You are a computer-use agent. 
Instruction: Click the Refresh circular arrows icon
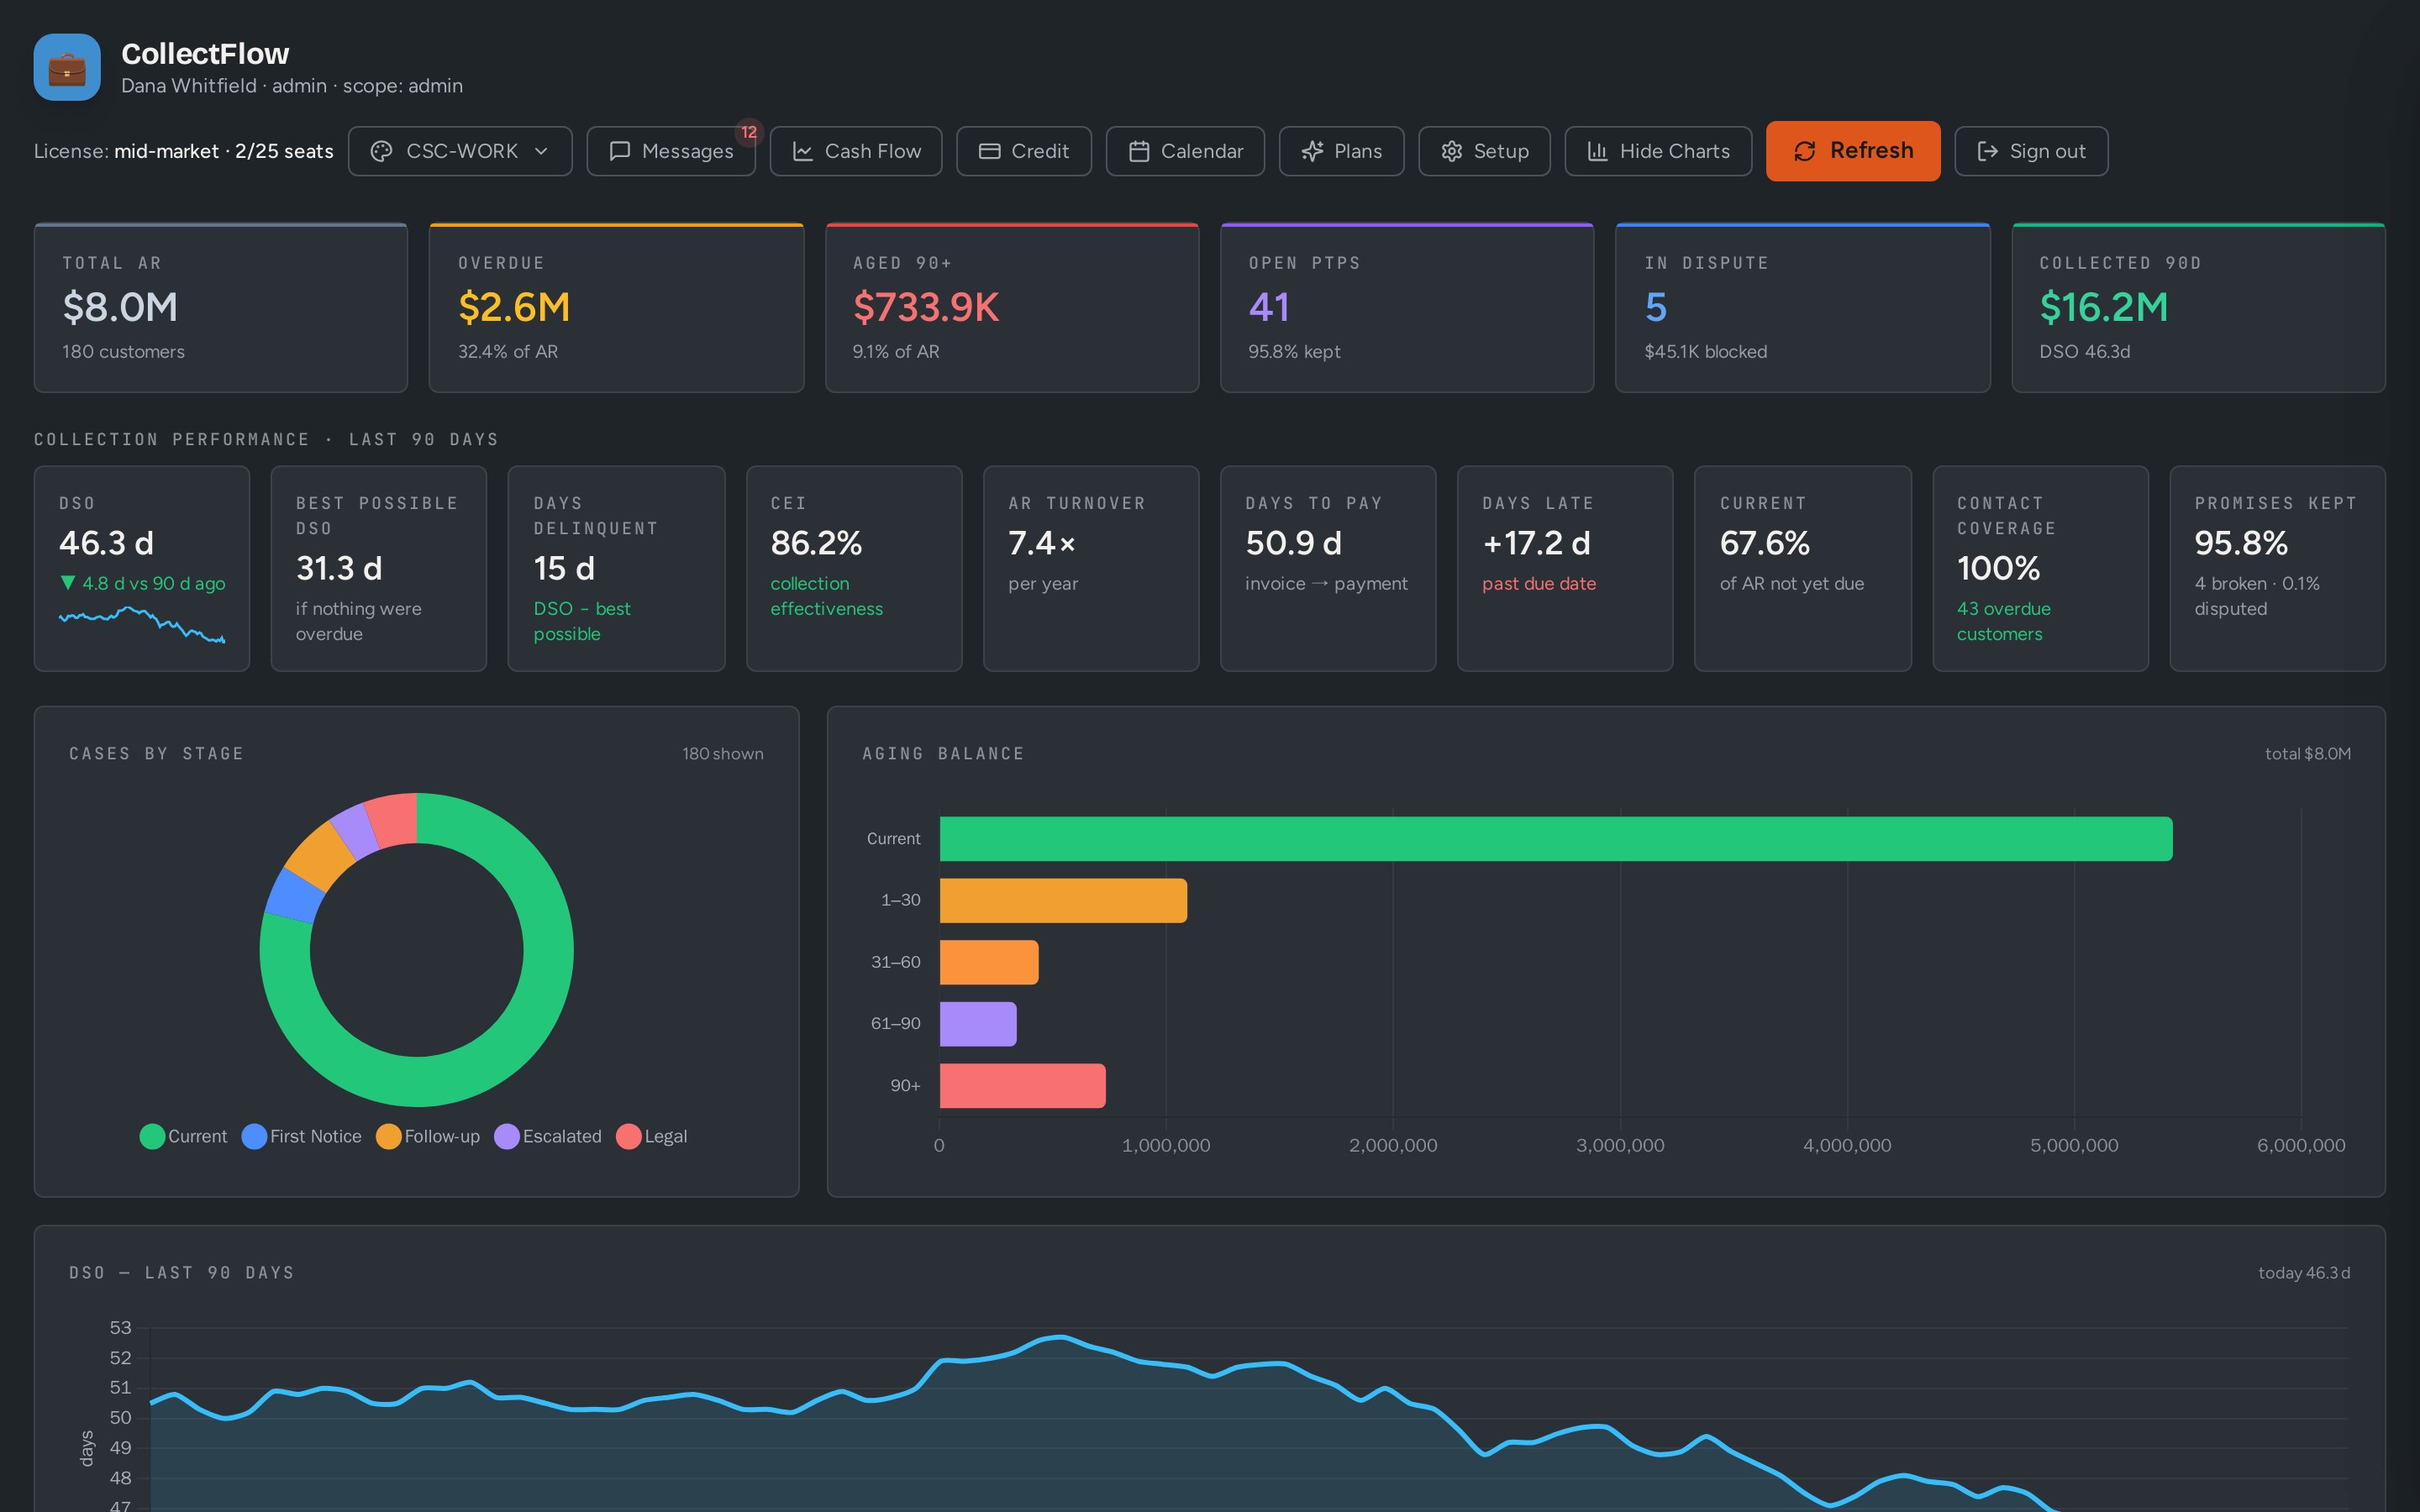tap(1804, 151)
